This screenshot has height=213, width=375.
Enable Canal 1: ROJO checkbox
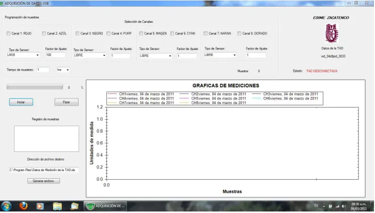9,33
